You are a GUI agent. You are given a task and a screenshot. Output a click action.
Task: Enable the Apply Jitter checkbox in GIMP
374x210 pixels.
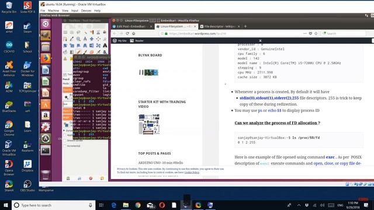pos(65,135)
